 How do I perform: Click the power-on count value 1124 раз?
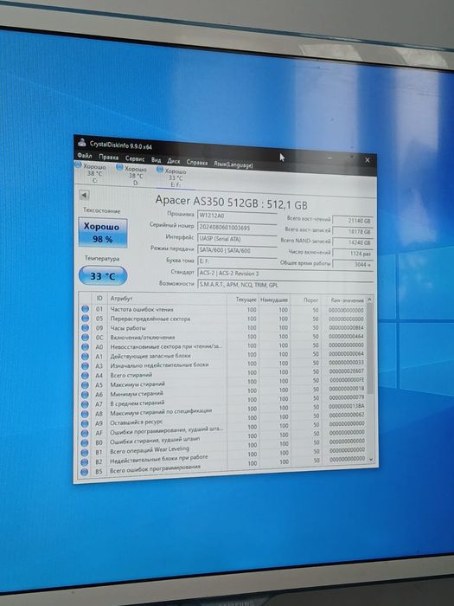tap(353, 253)
